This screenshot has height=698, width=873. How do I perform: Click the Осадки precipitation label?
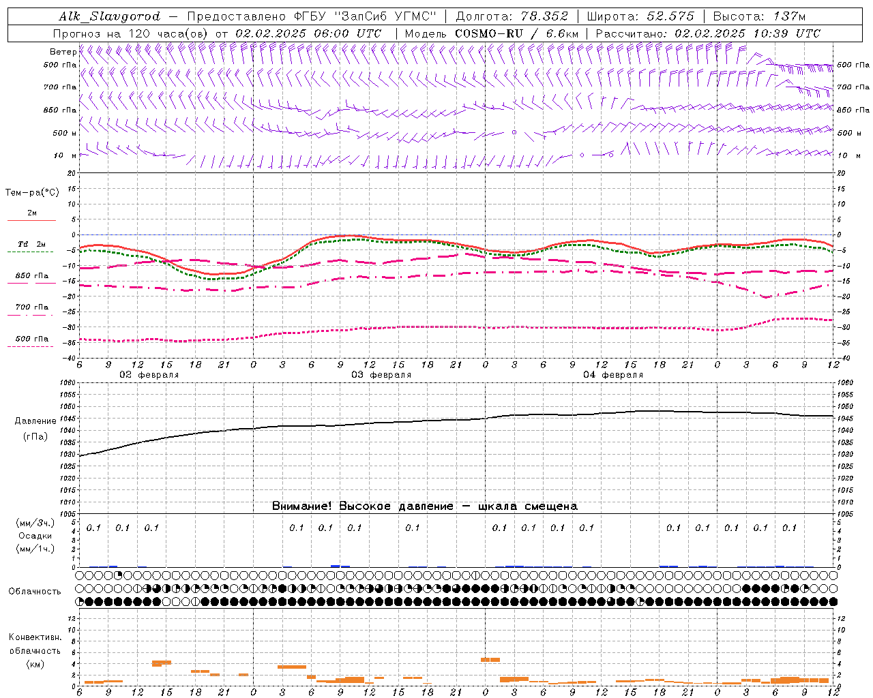click(35, 536)
